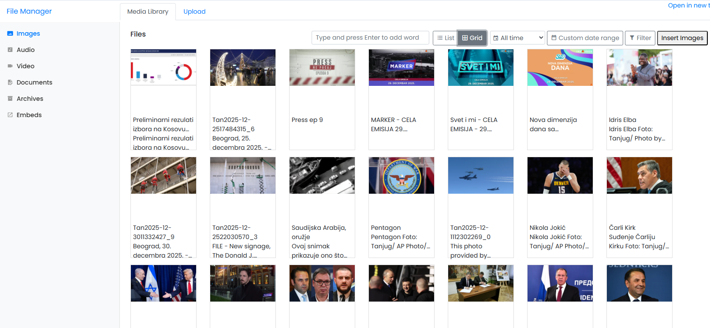
Task: Select the Nikola Jokić thumbnail
Action: click(560, 175)
